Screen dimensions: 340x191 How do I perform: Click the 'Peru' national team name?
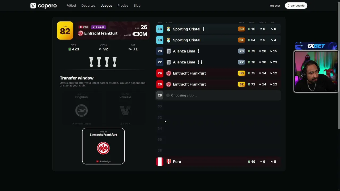(x=177, y=162)
